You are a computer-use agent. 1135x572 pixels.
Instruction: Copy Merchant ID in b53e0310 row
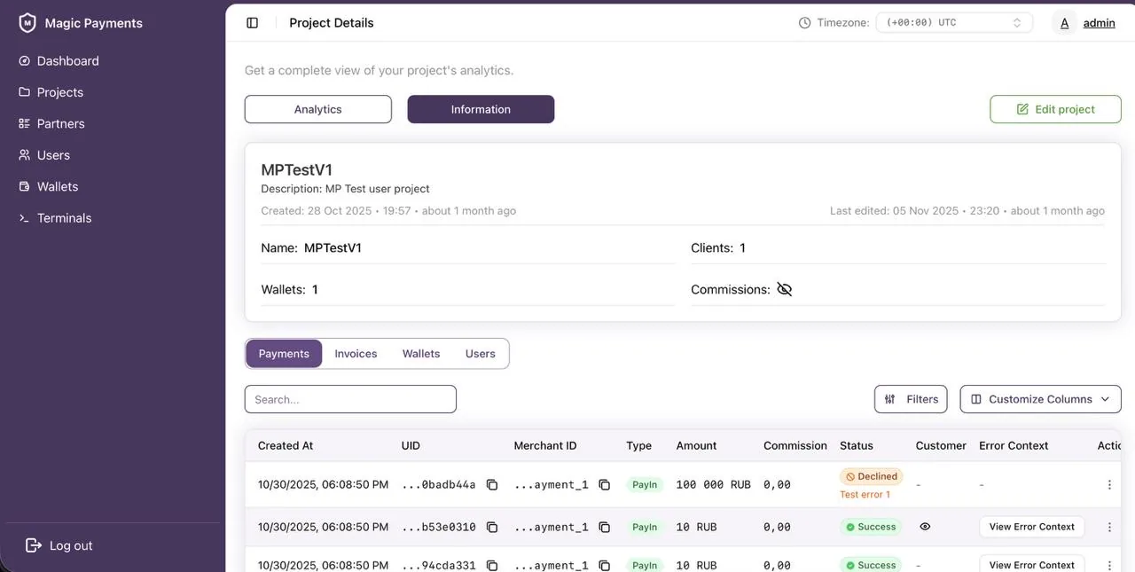point(605,527)
